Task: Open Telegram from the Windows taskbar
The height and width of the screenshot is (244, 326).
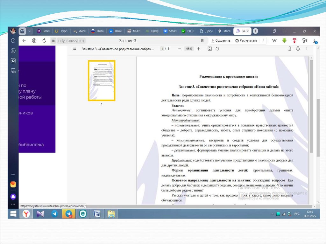Action: (54, 214)
